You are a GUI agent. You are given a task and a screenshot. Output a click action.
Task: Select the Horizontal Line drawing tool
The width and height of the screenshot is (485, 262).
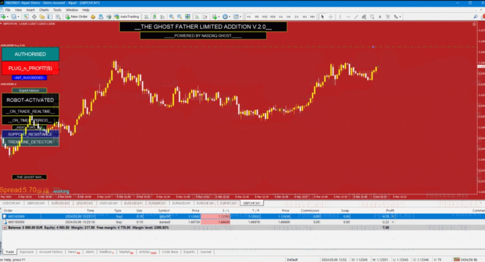pos(348,17)
